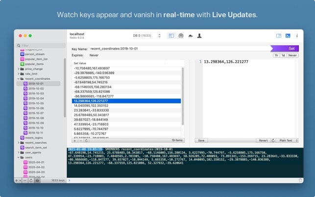315x197 pixels.
Task: Open the popular_items key
Action: (x=34, y=64)
